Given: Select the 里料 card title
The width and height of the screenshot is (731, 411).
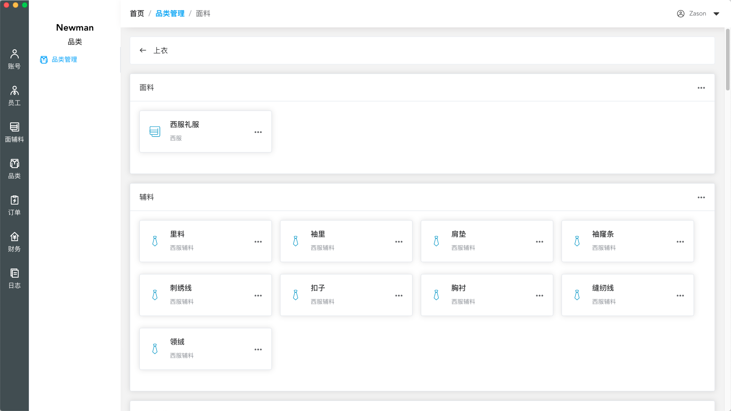Looking at the screenshot, I should [177, 234].
